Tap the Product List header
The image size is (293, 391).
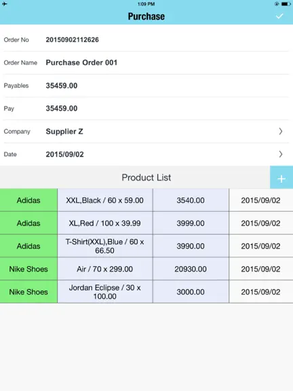[x=146, y=178]
